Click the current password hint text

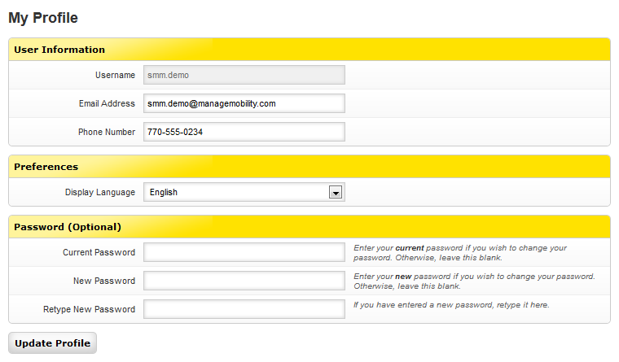tap(459, 252)
